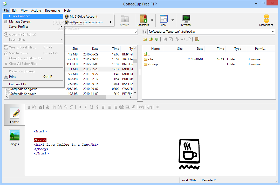Viewport: 280px width, 185px height.
Task: Click the highlighted <bodi> tag in editor
Action: (x=40, y=140)
